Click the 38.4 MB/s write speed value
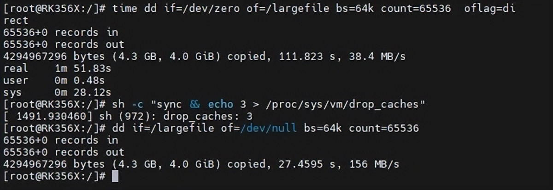The height and width of the screenshot is (190, 553). click(379, 56)
